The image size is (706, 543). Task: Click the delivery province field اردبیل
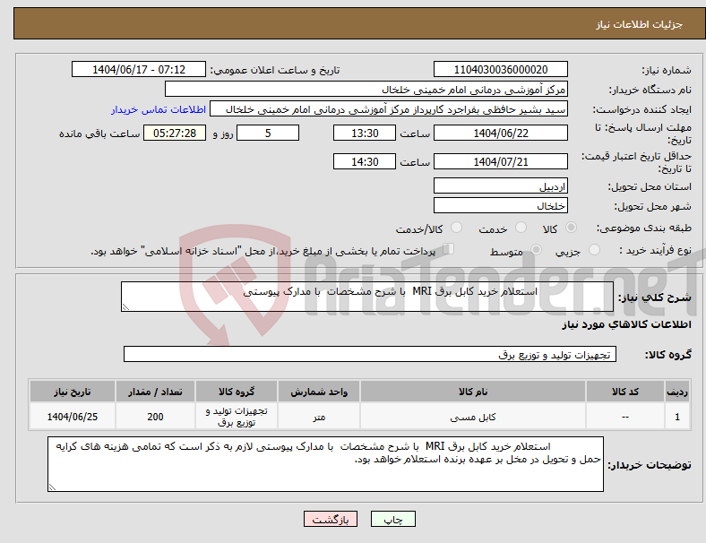(500, 185)
